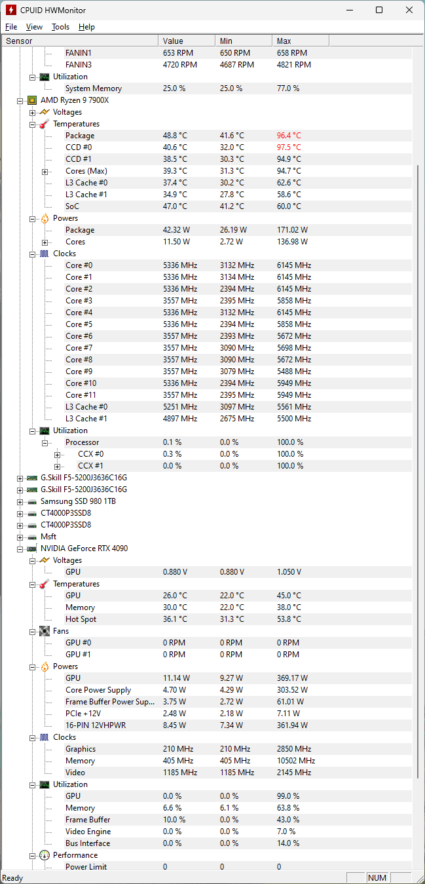Click the Value column header
425x884 pixels.
(x=187, y=41)
